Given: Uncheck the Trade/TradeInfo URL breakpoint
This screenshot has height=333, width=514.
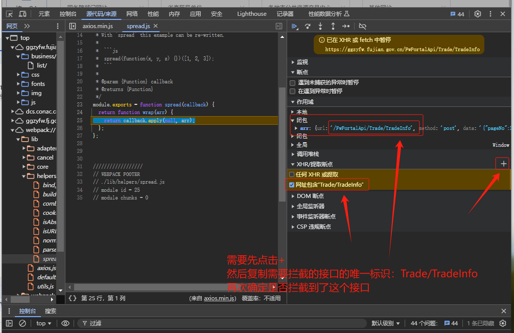Looking at the screenshot, I should pyautogui.click(x=292, y=185).
